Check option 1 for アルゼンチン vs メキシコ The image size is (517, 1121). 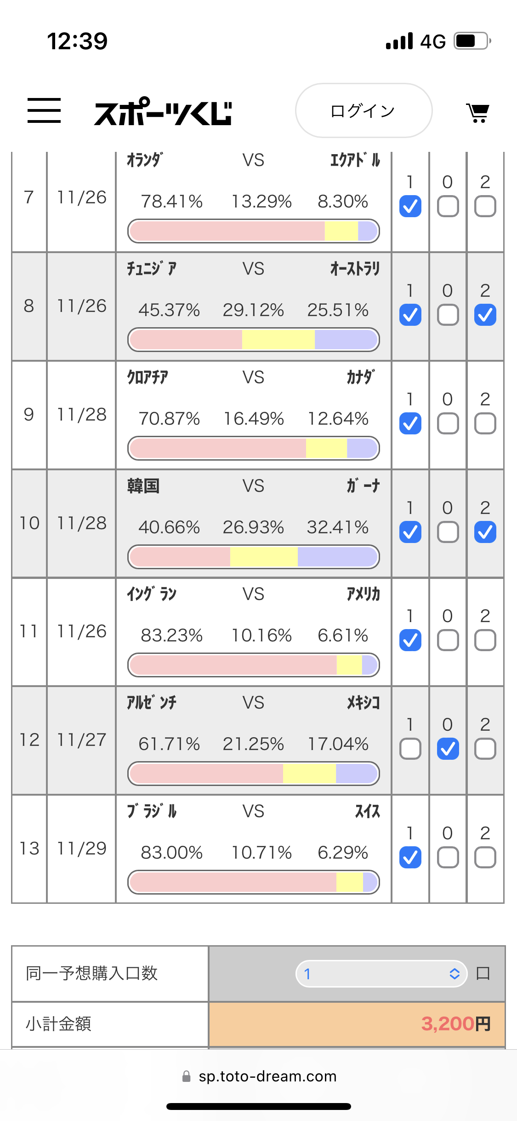tap(410, 749)
